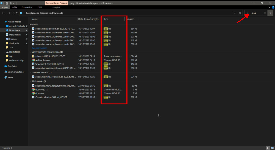This screenshot has height=150, width=275.
Task: Collapse the 'Último mês' group
Action: click(31, 81)
